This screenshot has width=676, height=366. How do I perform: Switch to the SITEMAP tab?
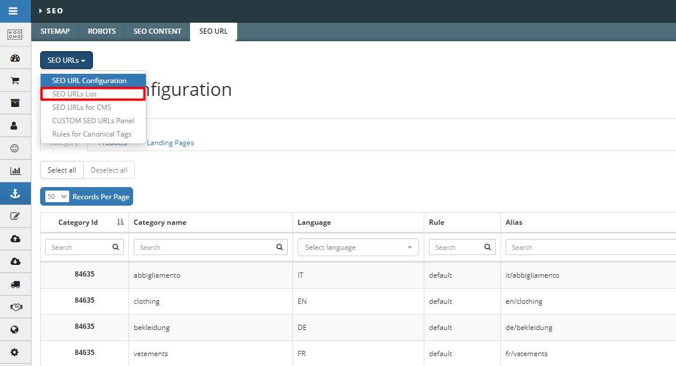click(x=55, y=31)
